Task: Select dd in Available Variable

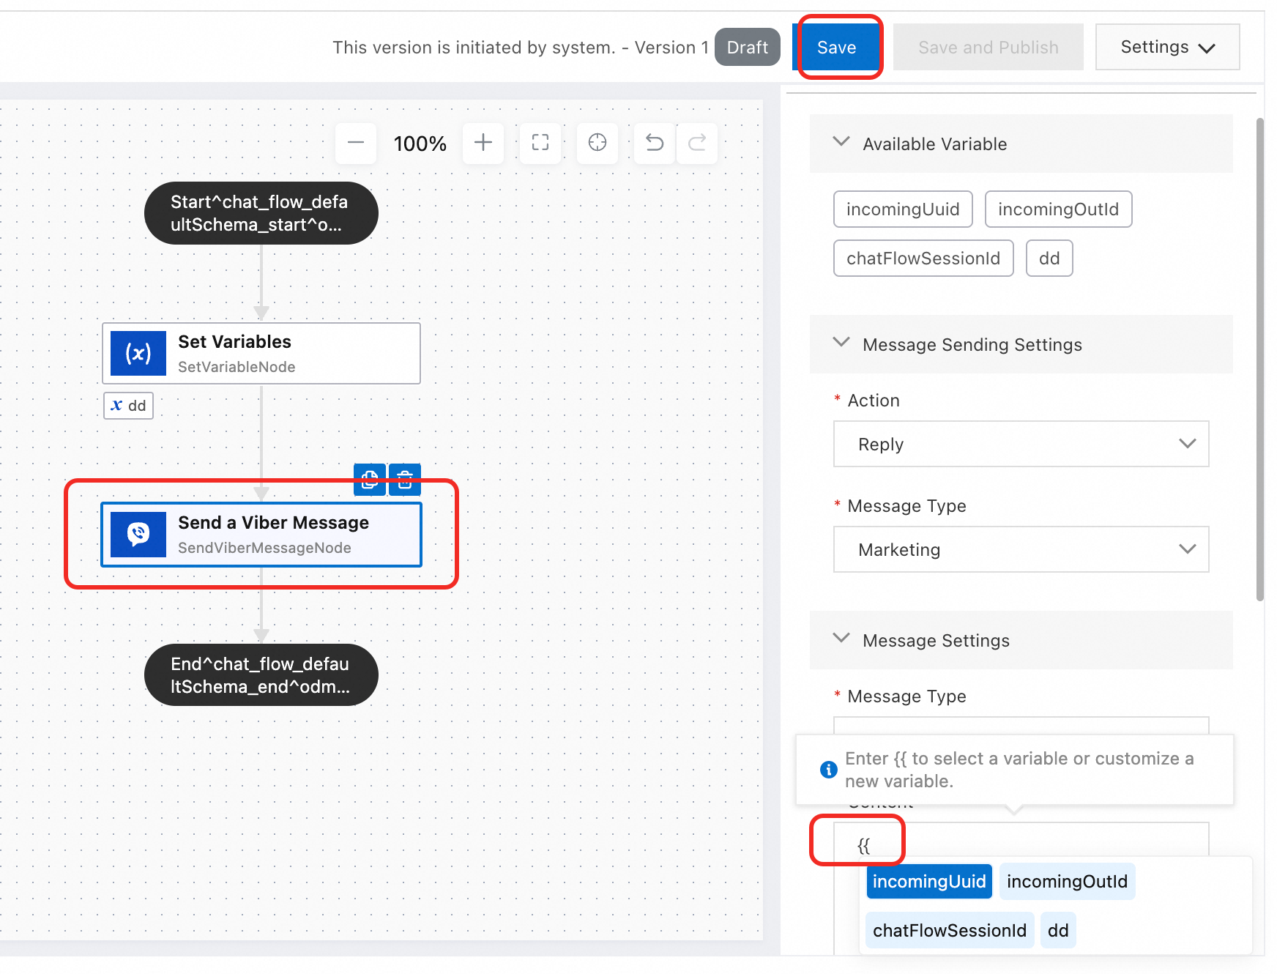Action: (x=1049, y=259)
